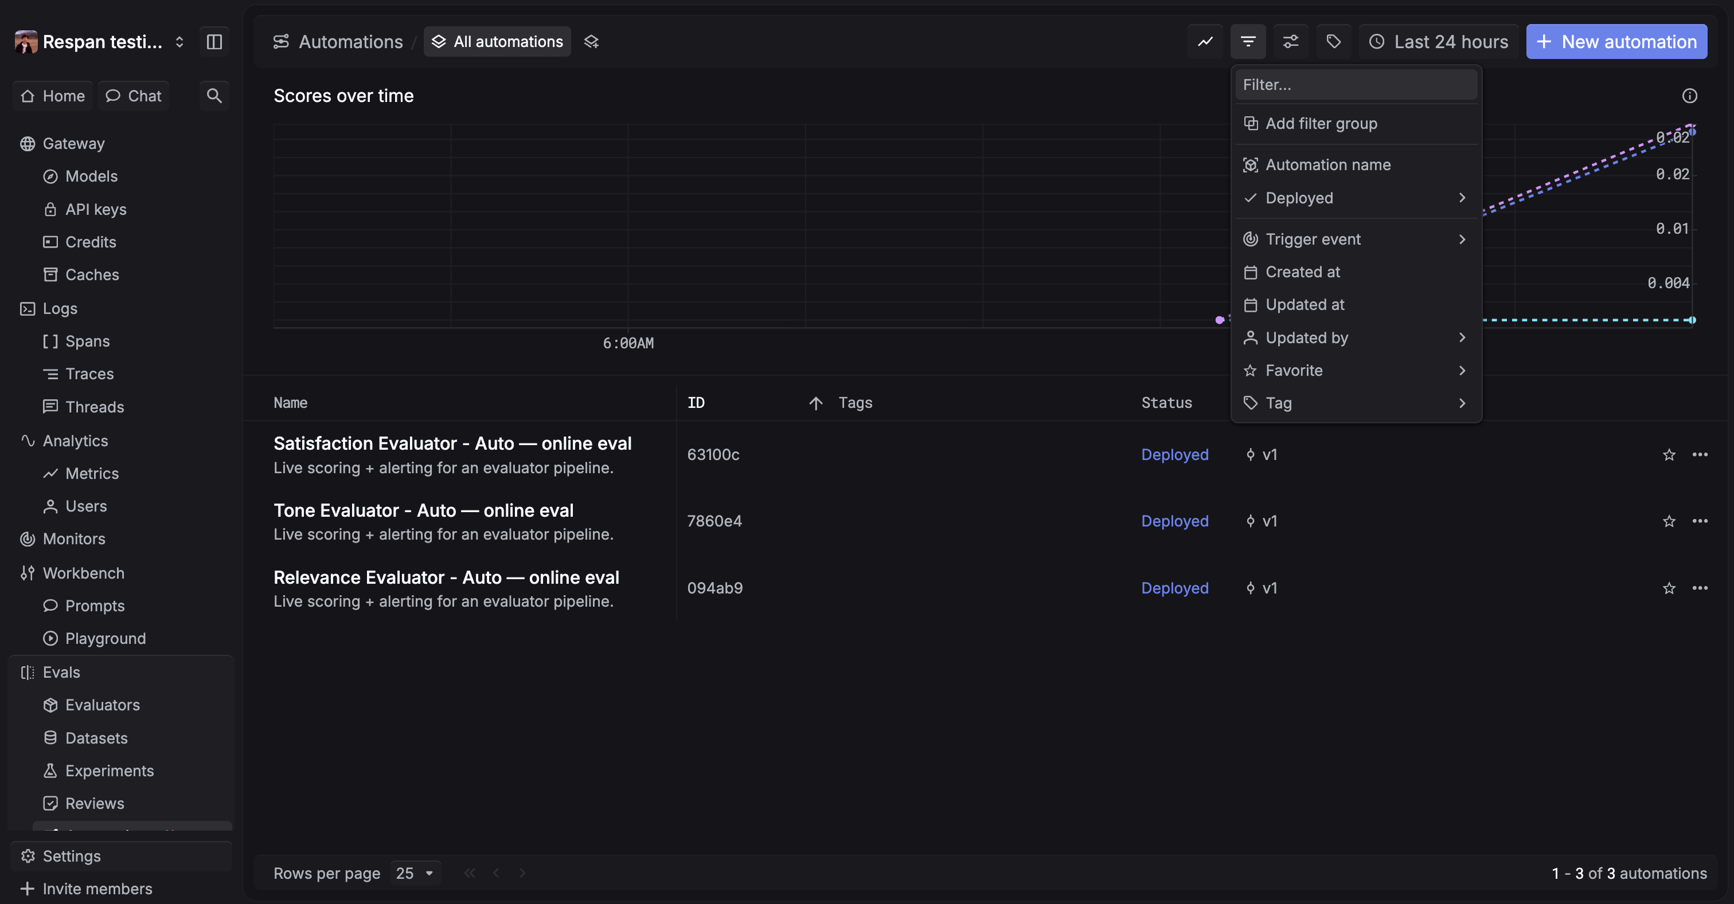The height and width of the screenshot is (904, 1734).
Task: Choose Automation name filter
Action: [x=1356, y=165]
